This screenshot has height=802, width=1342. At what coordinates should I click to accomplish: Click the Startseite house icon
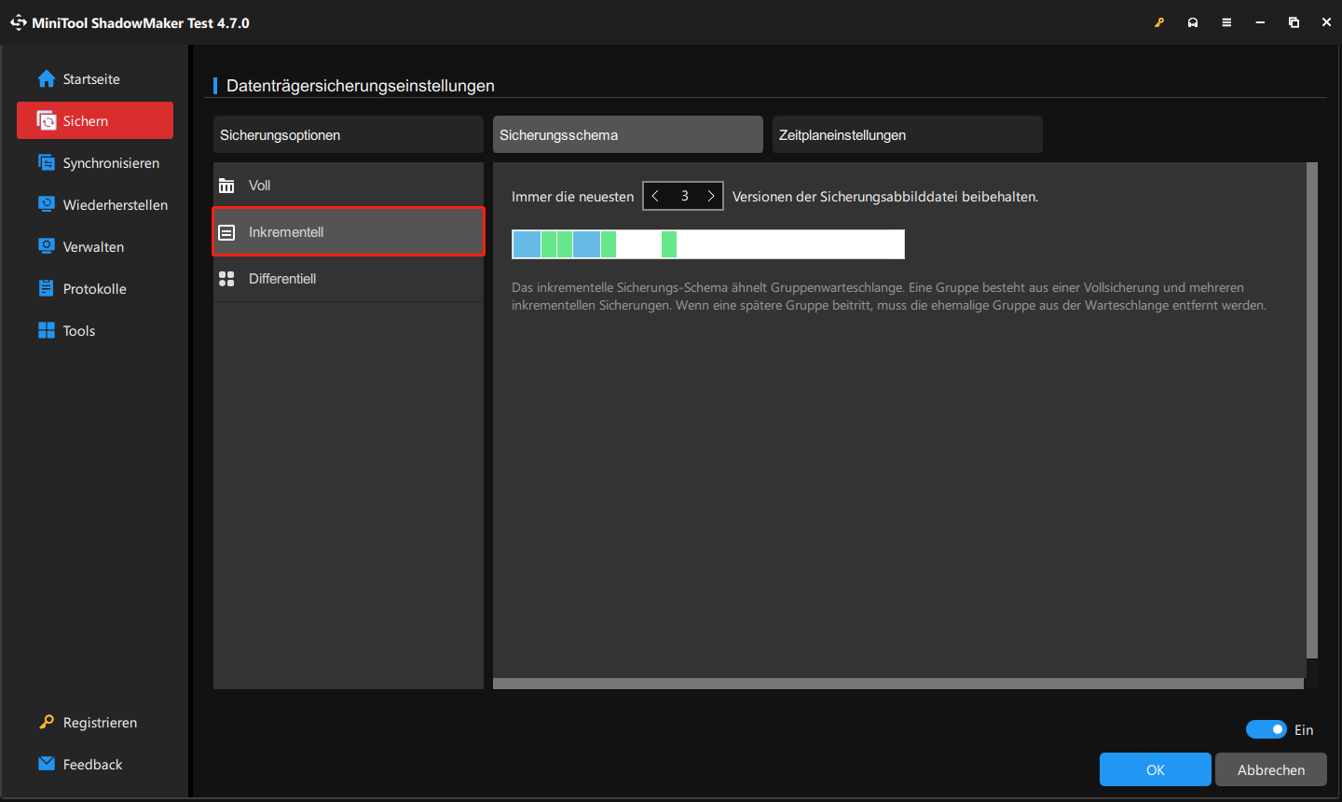tap(47, 79)
